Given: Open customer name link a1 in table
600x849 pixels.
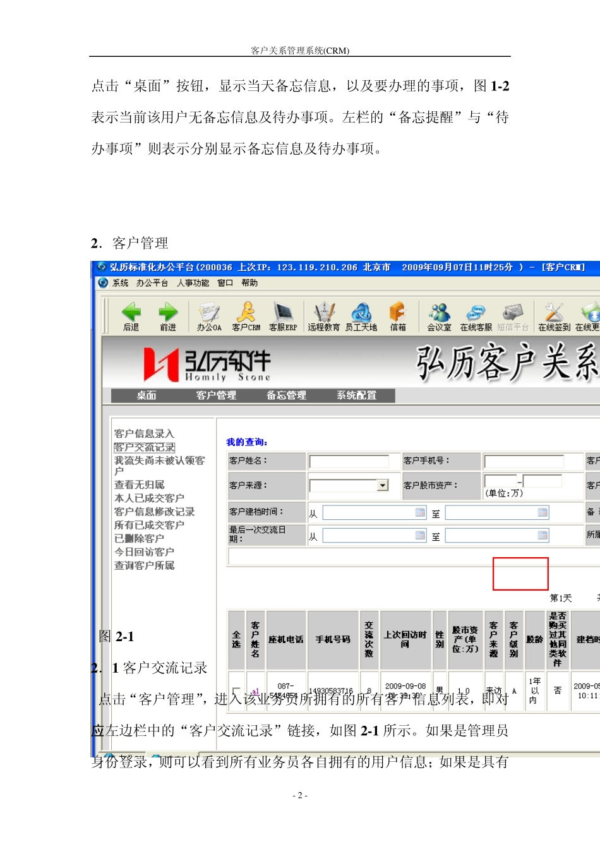Looking at the screenshot, I should (x=255, y=692).
